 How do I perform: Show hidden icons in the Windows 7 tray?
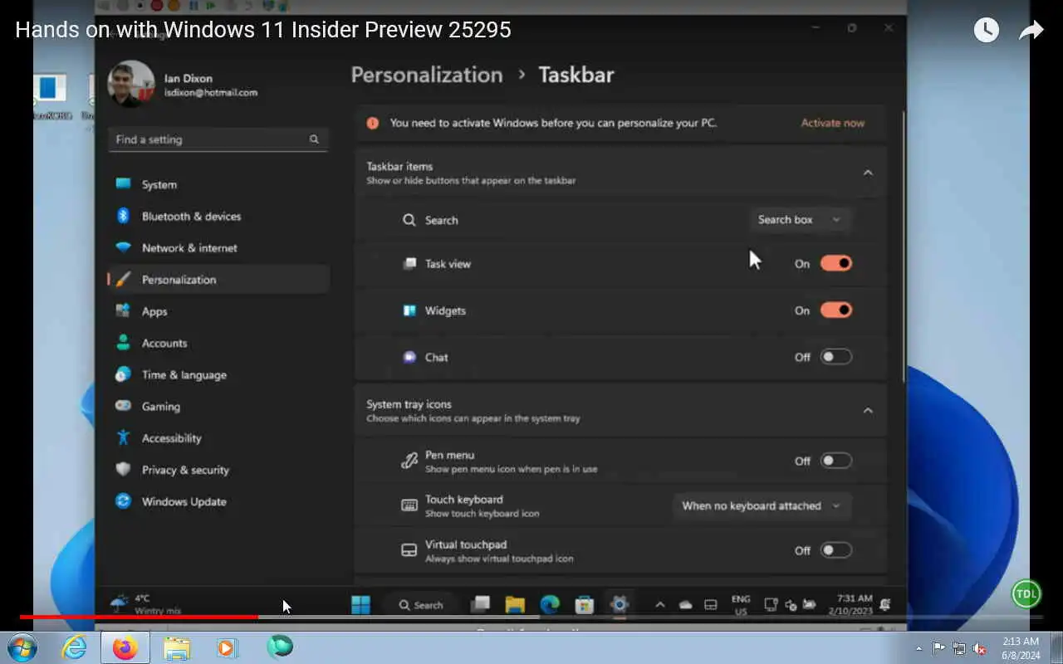[918, 648]
